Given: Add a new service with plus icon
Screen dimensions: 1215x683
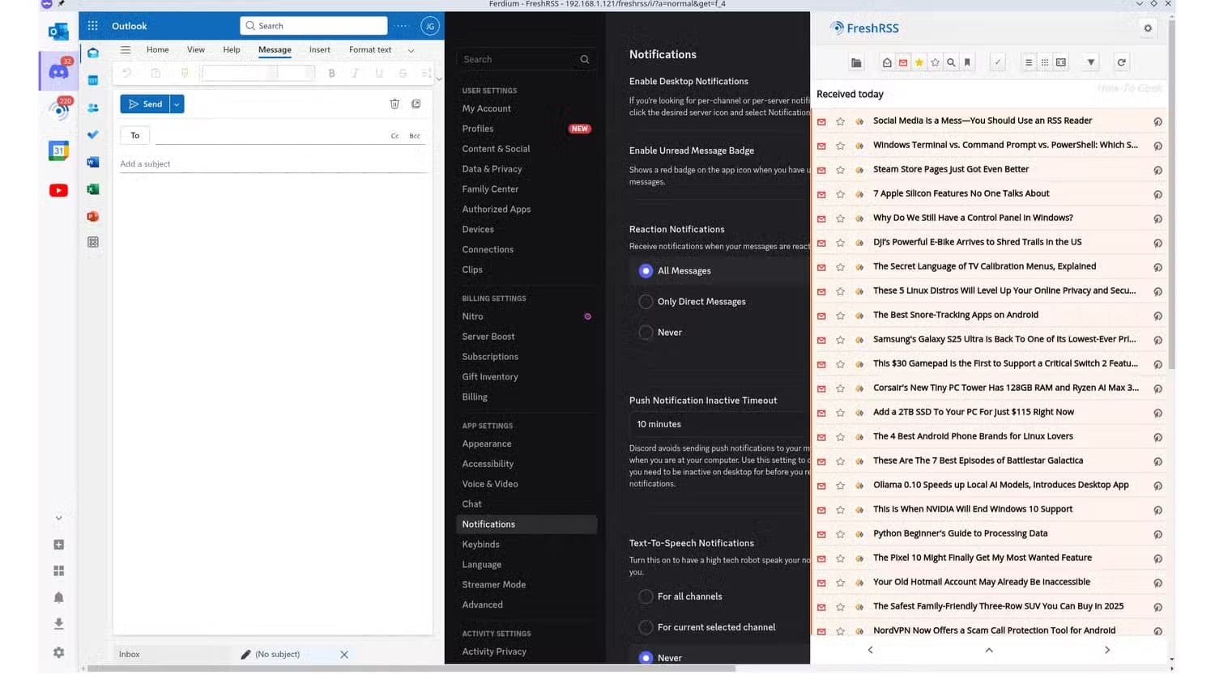Looking at the screenshot, I should click(58, 545).
